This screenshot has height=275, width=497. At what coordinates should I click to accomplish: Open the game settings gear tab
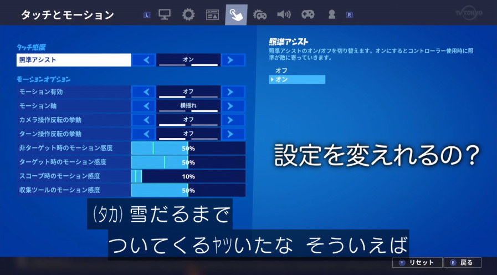pyautogui.click(x=188, y=14)
